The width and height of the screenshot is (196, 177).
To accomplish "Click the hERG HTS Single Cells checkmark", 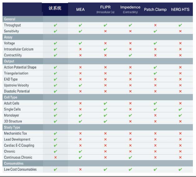I will 180,109.
